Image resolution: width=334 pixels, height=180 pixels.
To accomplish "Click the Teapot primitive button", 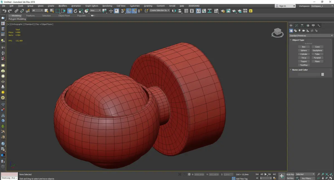I will coord(304,61).
